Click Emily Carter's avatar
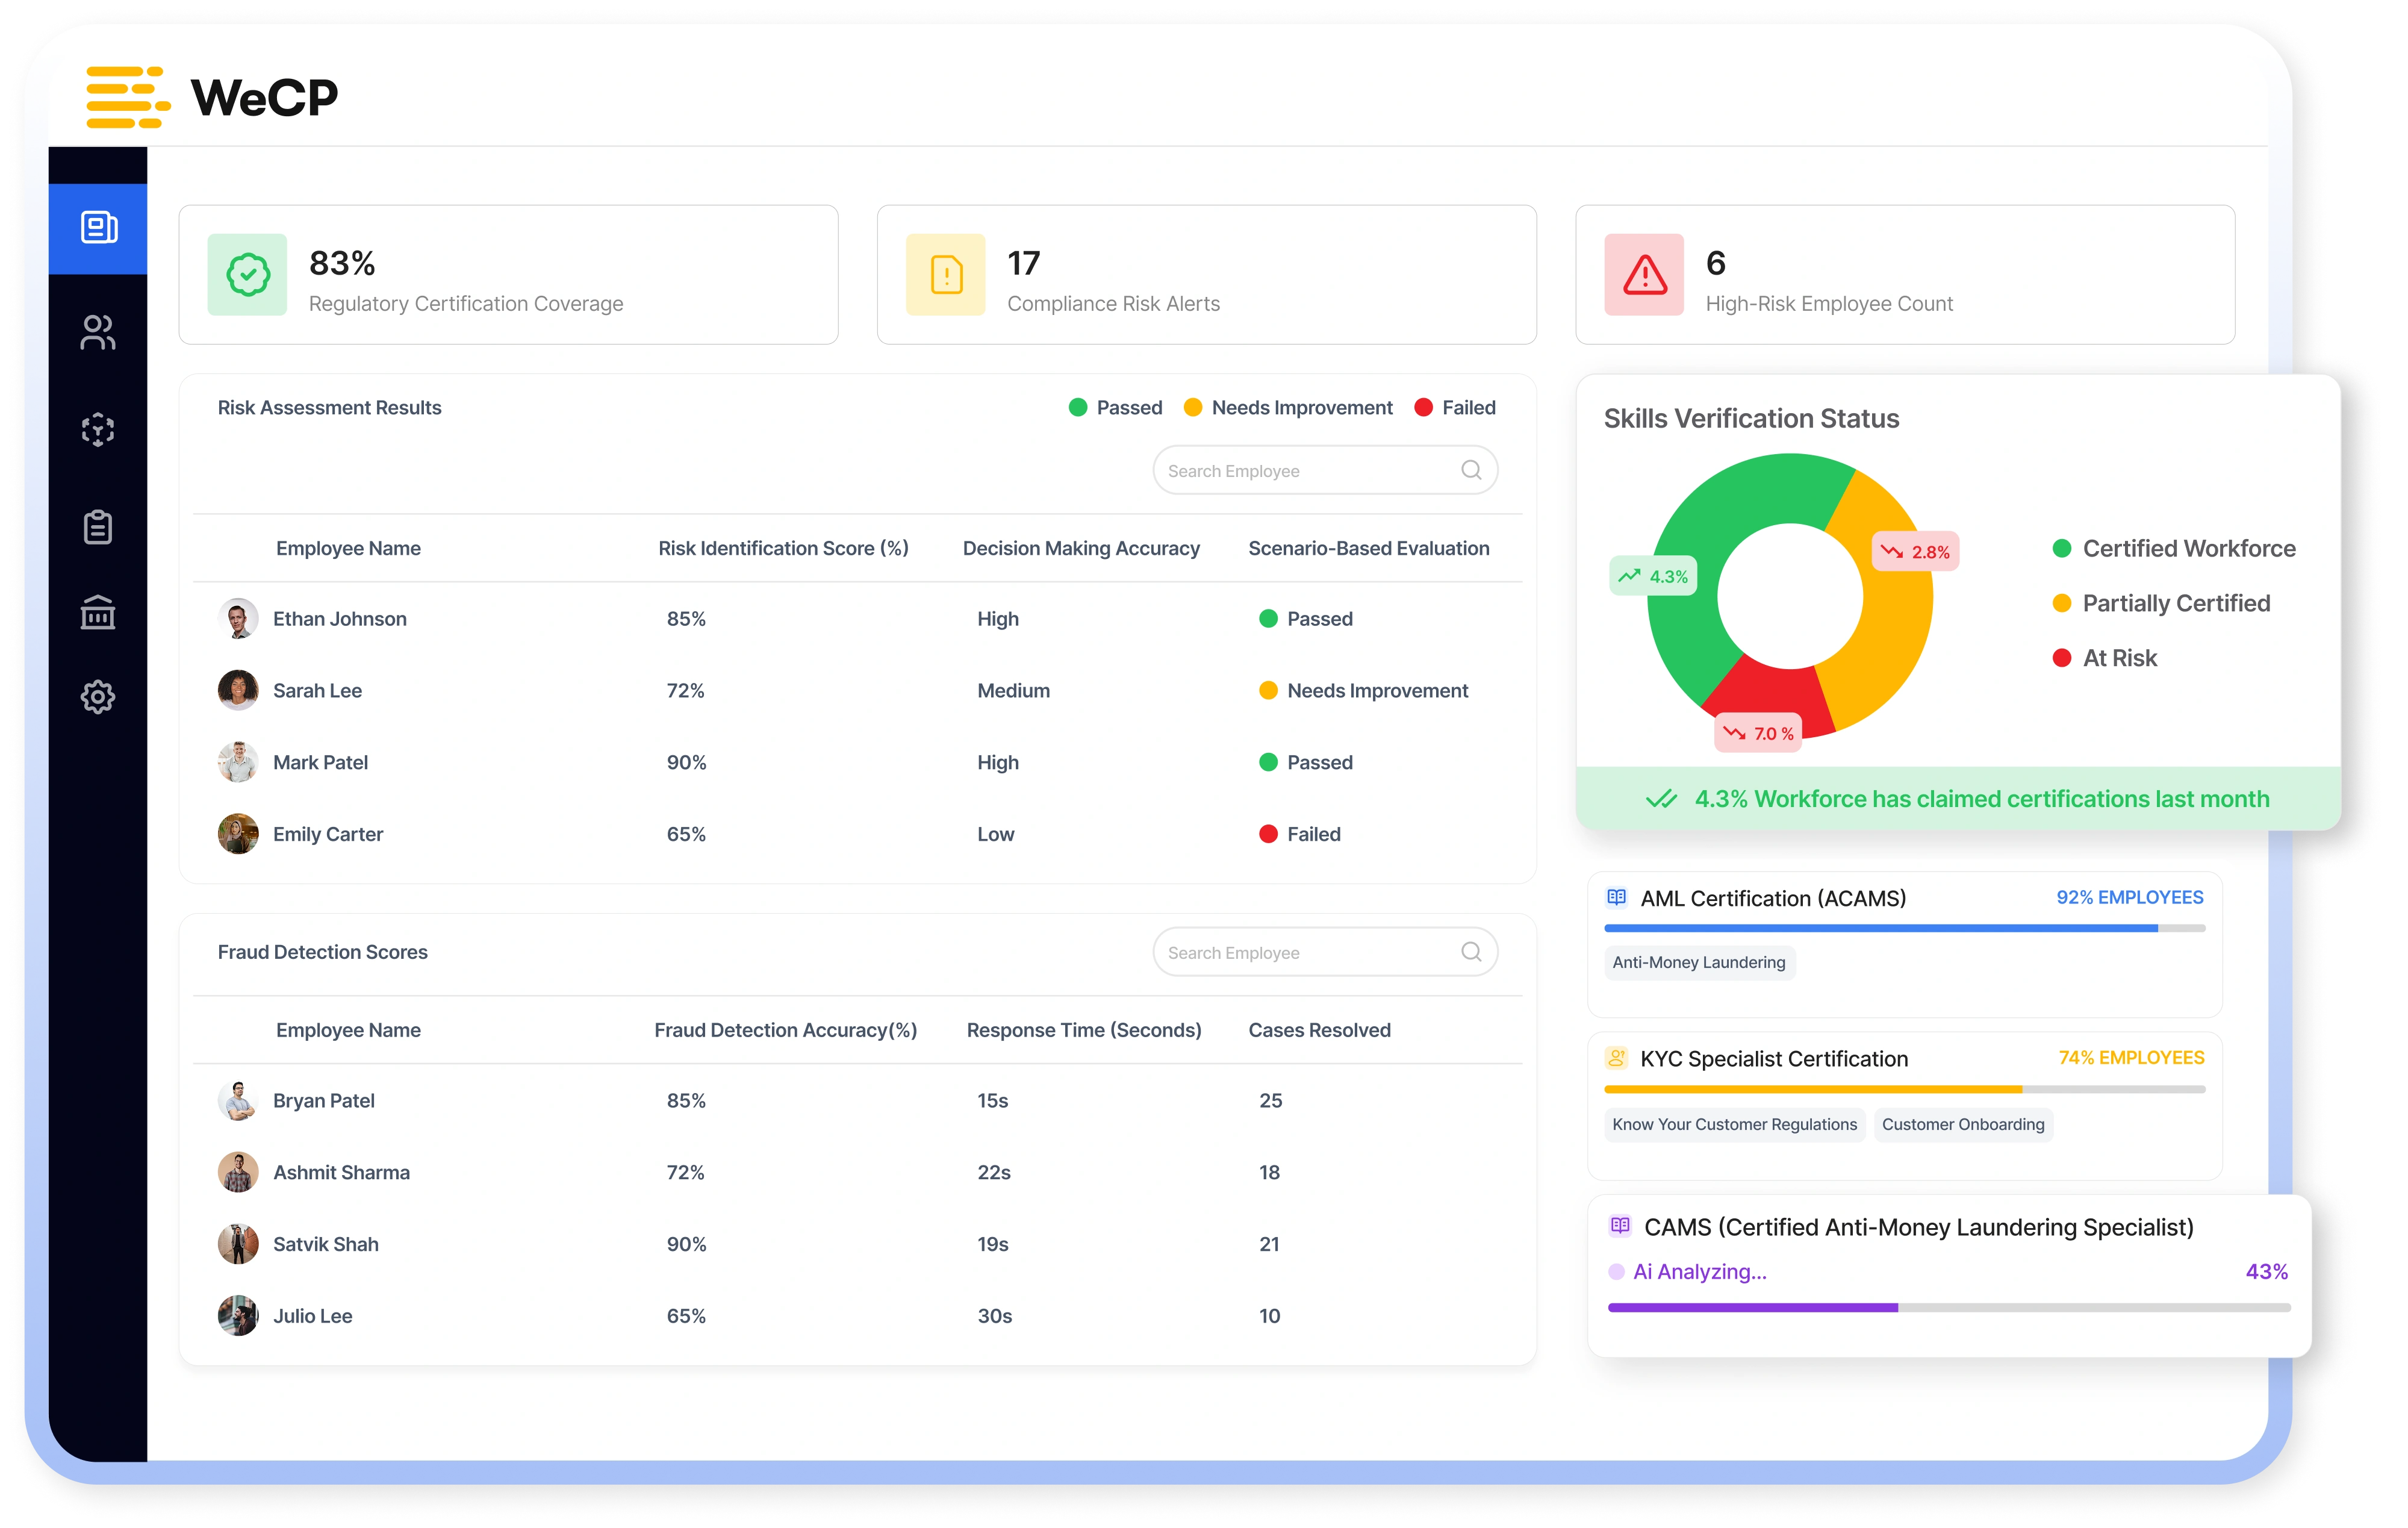2408x1528 pixels. click(238, 834)
